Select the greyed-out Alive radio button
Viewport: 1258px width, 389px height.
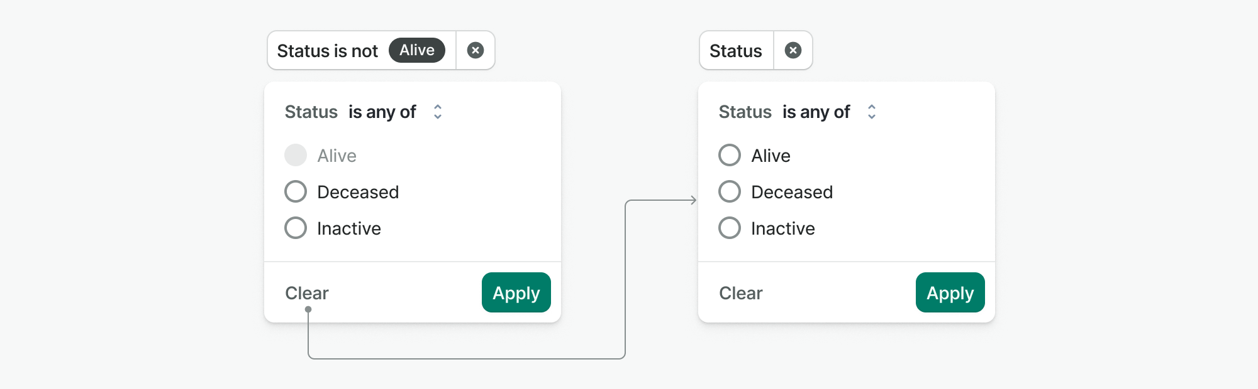coord(296,155)
